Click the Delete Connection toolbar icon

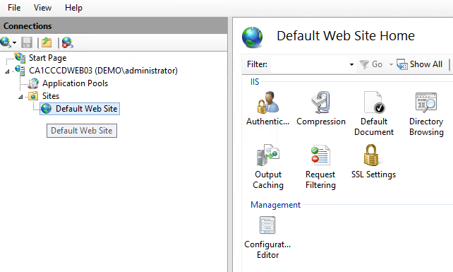pos(67,42)
